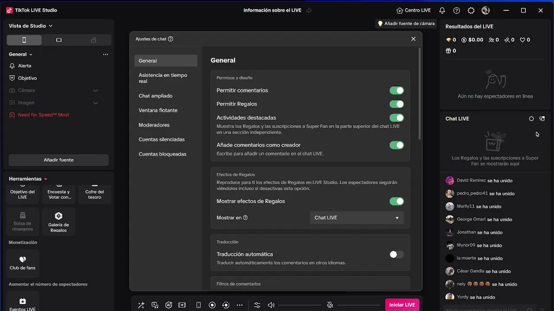
Task: Click the record circle icon
Action: coord(212,305)
